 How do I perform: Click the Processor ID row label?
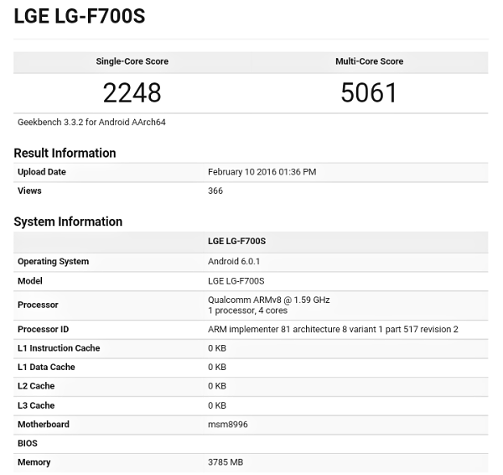pos(43,329)
